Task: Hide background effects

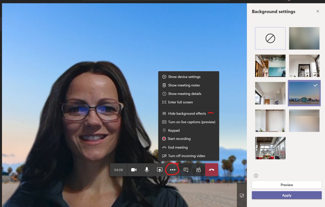Action: tap(187, 113)
